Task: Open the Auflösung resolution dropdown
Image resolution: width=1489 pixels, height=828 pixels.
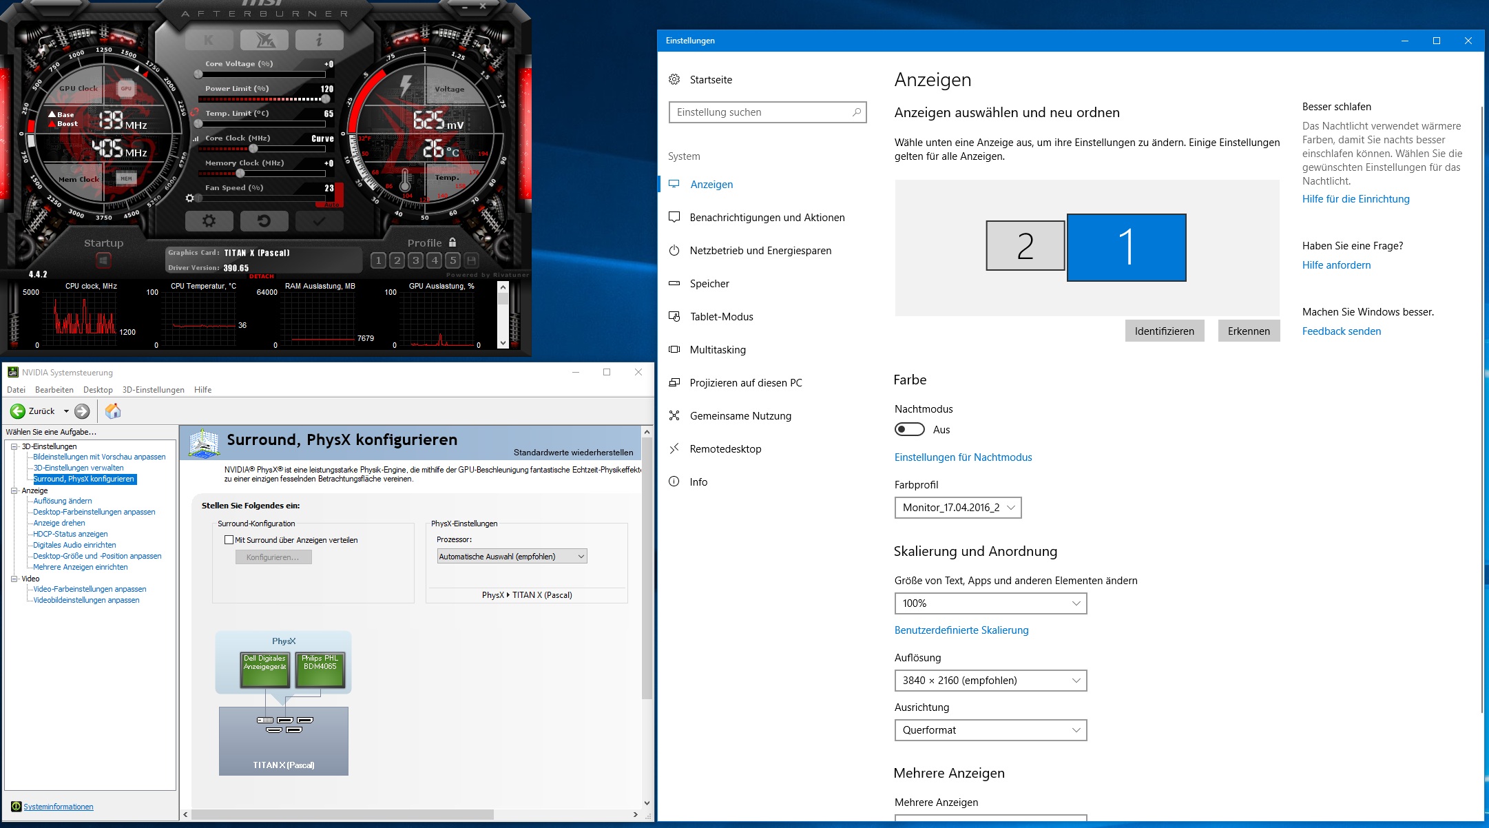Action: (x=990, y=681)
